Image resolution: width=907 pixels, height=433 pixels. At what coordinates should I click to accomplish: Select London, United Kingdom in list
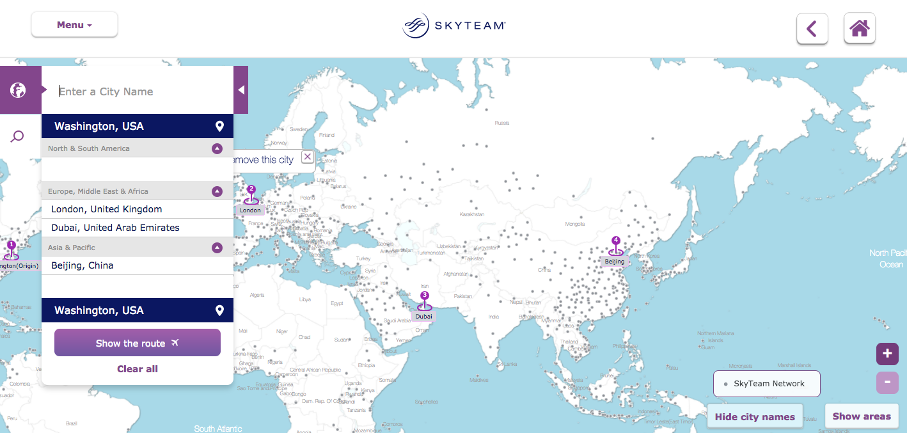coord(107,209)
